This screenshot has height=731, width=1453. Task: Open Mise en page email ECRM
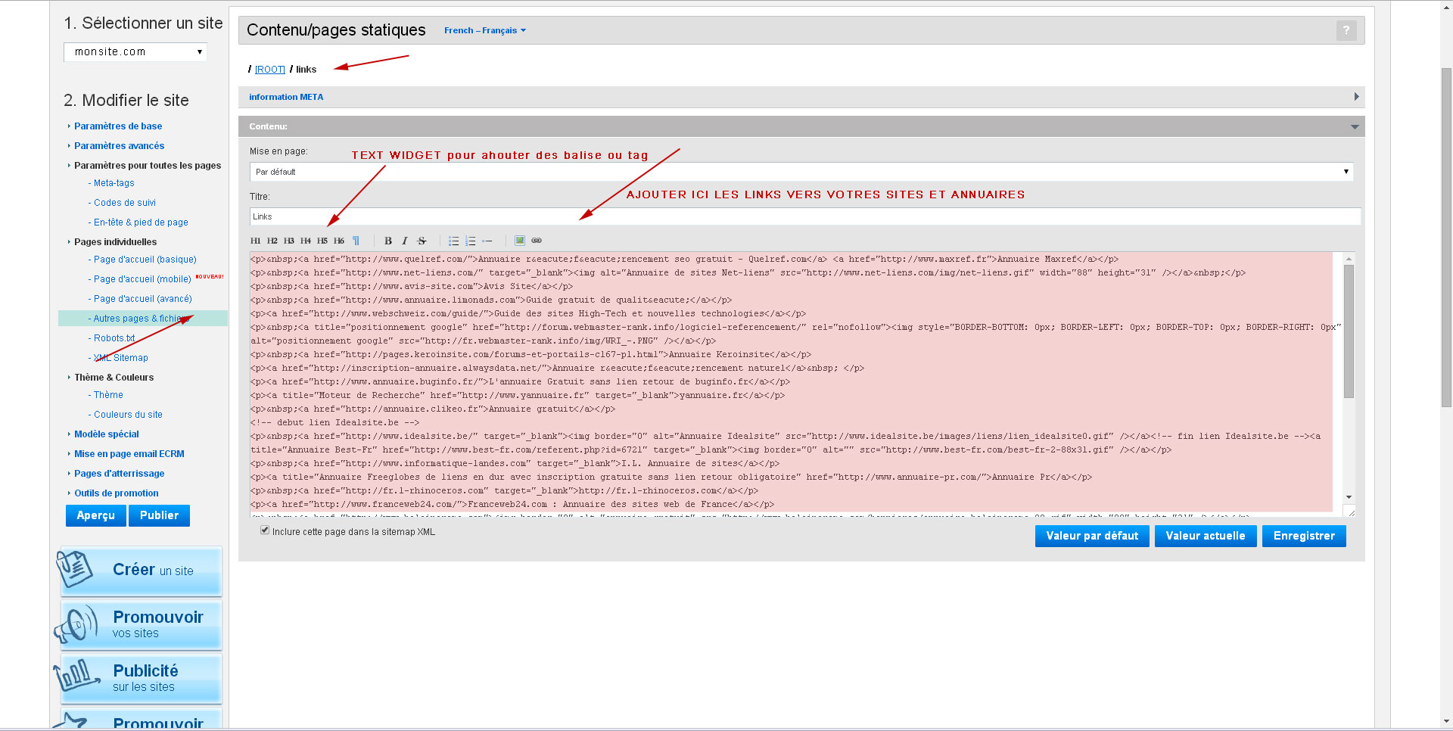[129, 453]
